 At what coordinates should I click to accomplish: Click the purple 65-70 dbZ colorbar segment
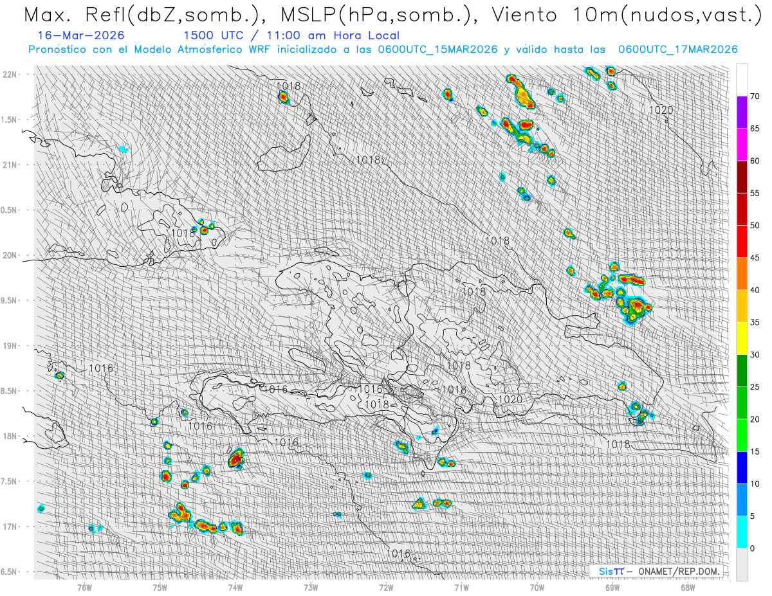coord(742,113)
